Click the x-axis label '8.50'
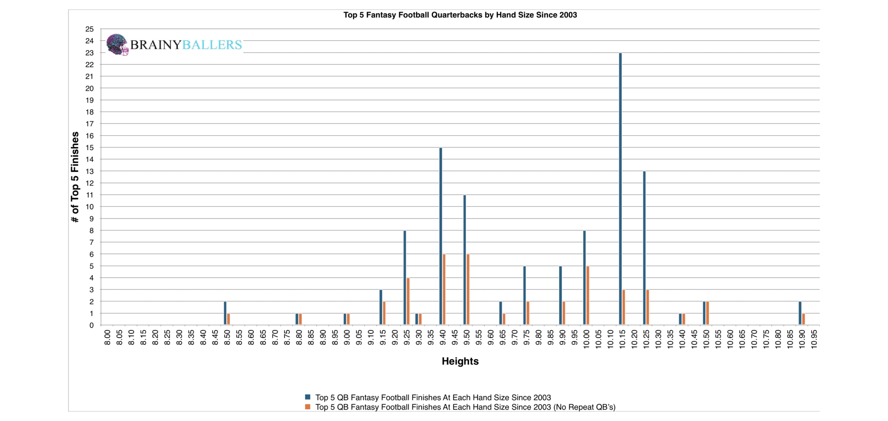 227,337
